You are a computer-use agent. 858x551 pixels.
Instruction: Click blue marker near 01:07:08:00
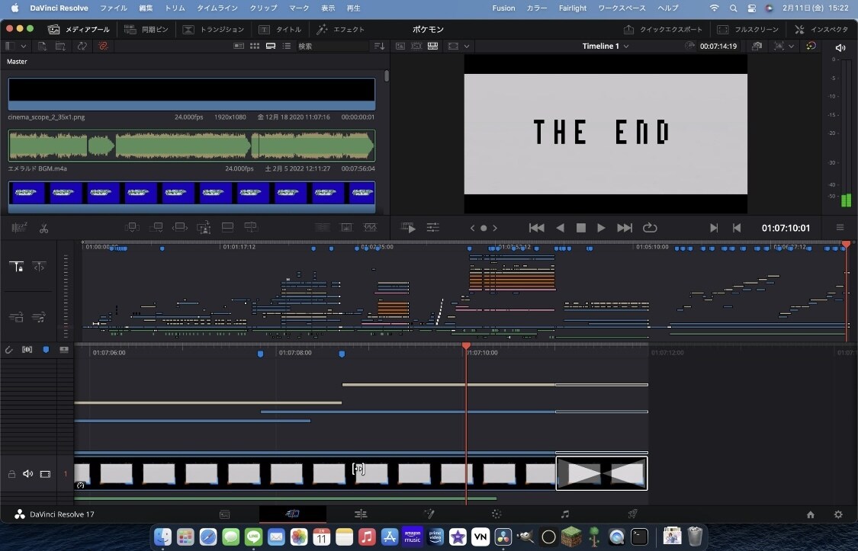pyautogui.click(x=261, y=354)
